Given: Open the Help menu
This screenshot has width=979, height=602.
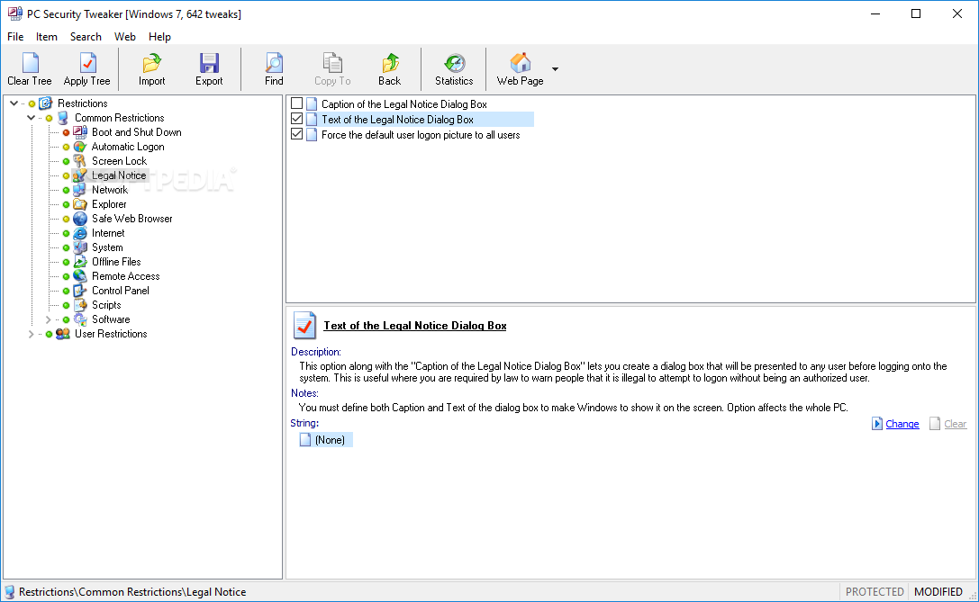Looking at the screenshot, I should (x=159, y=37).
